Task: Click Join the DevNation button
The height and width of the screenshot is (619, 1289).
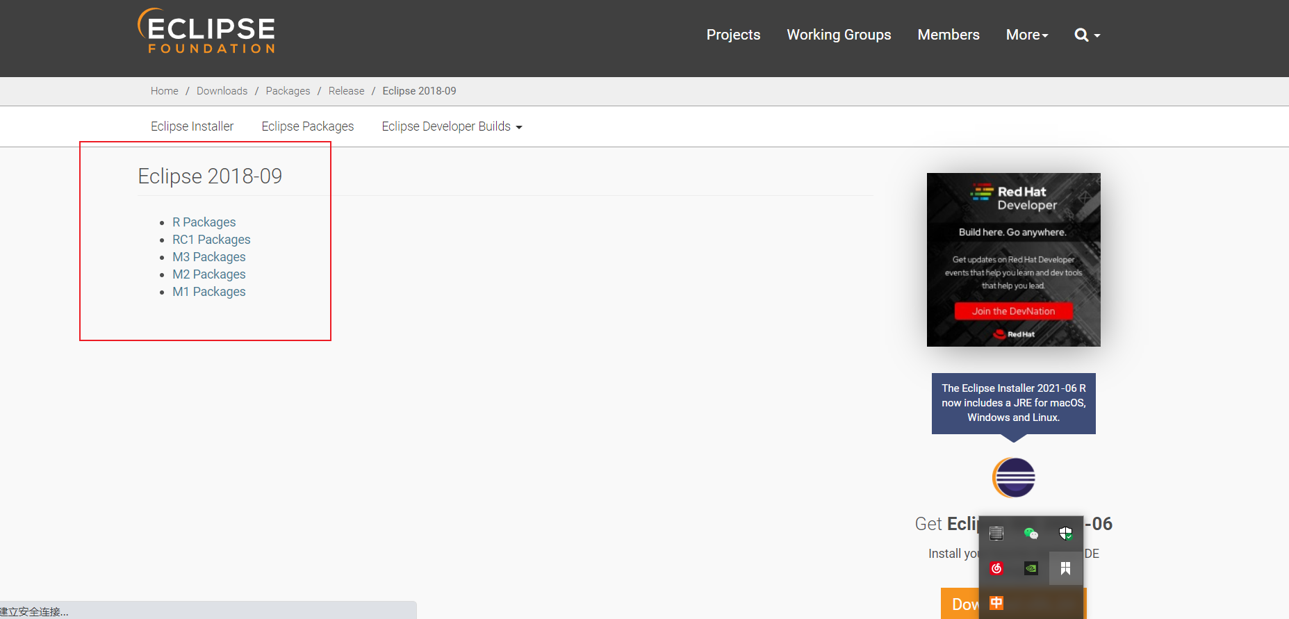Action: (x=1013, y=311)
